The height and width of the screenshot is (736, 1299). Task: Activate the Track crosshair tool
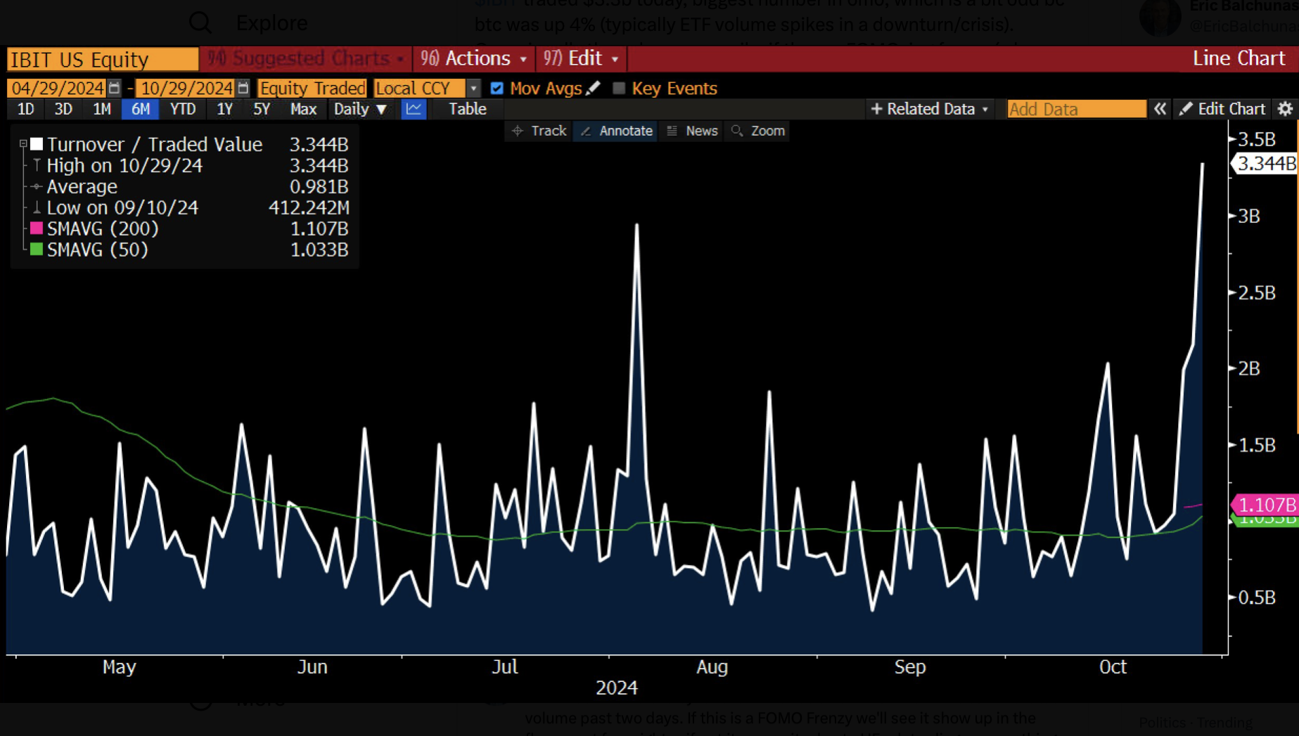[x=539, y=131]
